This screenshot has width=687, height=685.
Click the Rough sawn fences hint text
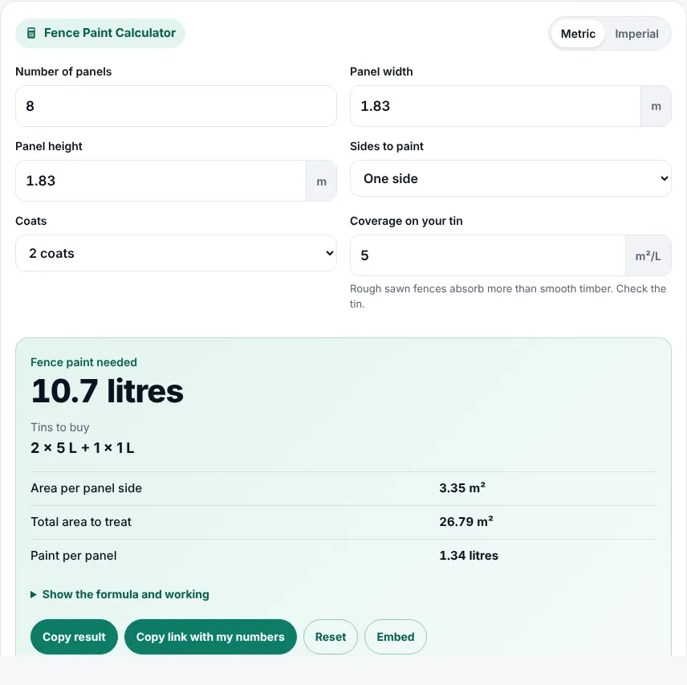click(508, 296)
